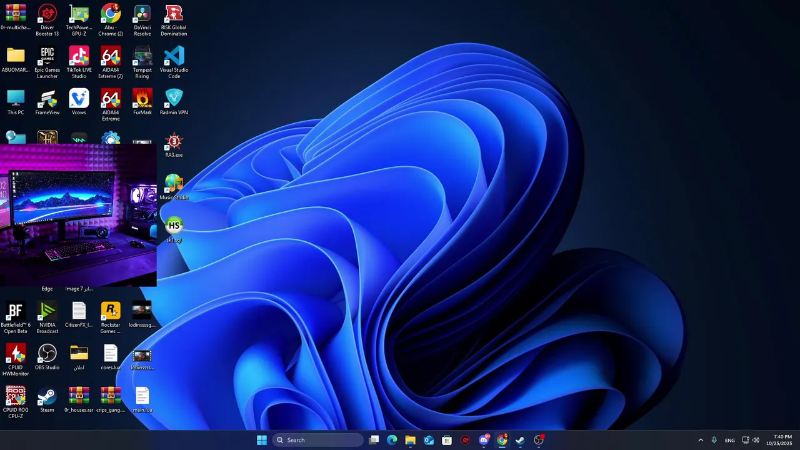This screenshot has height=450, width=800.
Task: Select OBS Studio desktop shortcut
Action: click(47, 358)
